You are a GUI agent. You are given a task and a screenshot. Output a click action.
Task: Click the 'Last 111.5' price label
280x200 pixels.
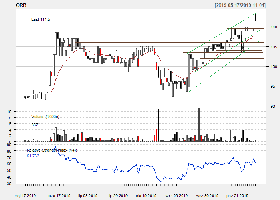tap(40, 19)
